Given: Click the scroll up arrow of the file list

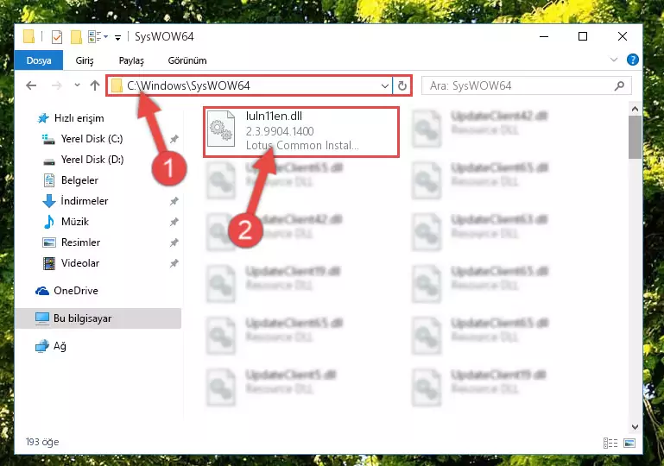Looking at the screenshot, I should pos(635,110).
